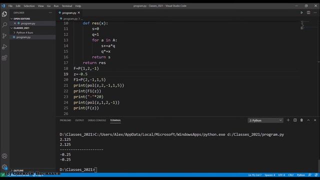320x180 pixels.
Task: Close program.py in Open Editors list
Action: click(x=15, y=23)
